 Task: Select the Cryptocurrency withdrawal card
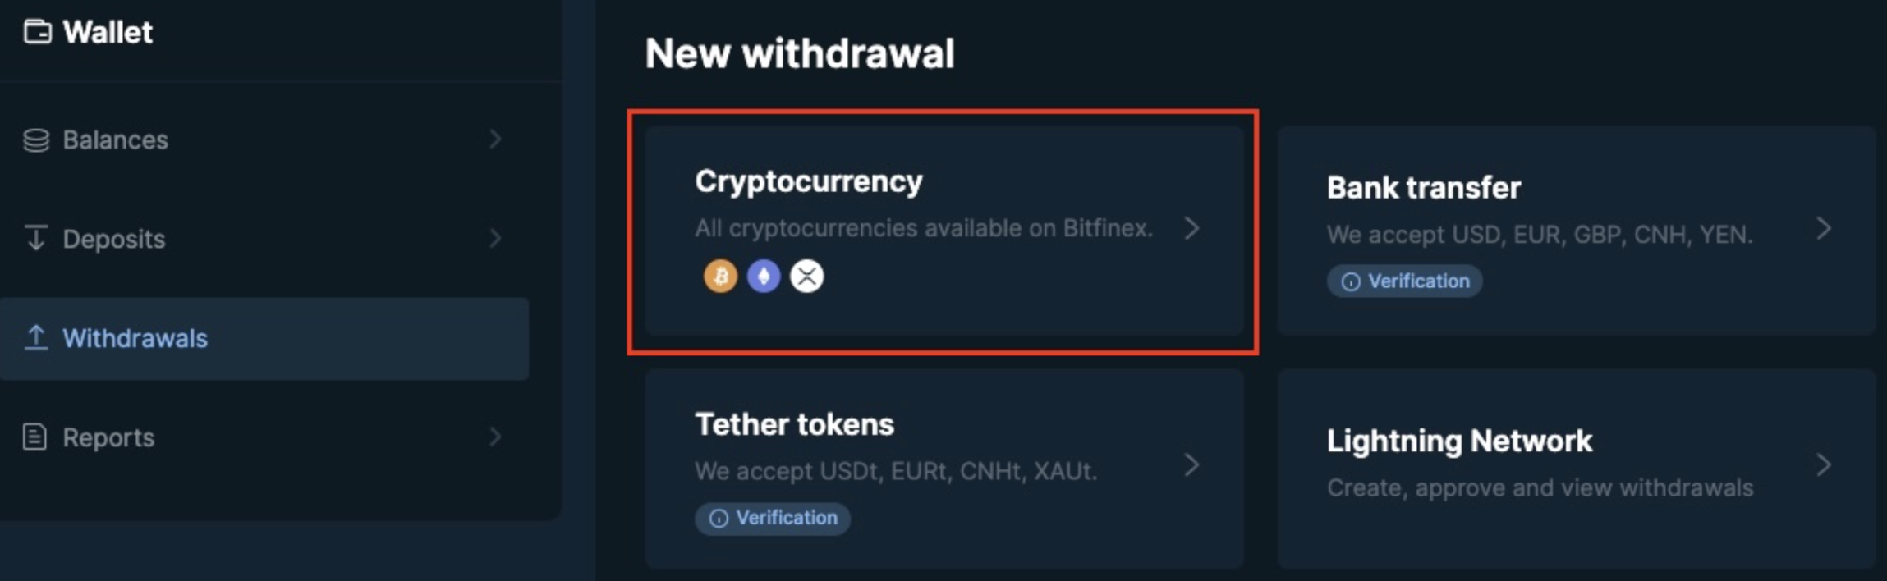[x=944, y=231]
